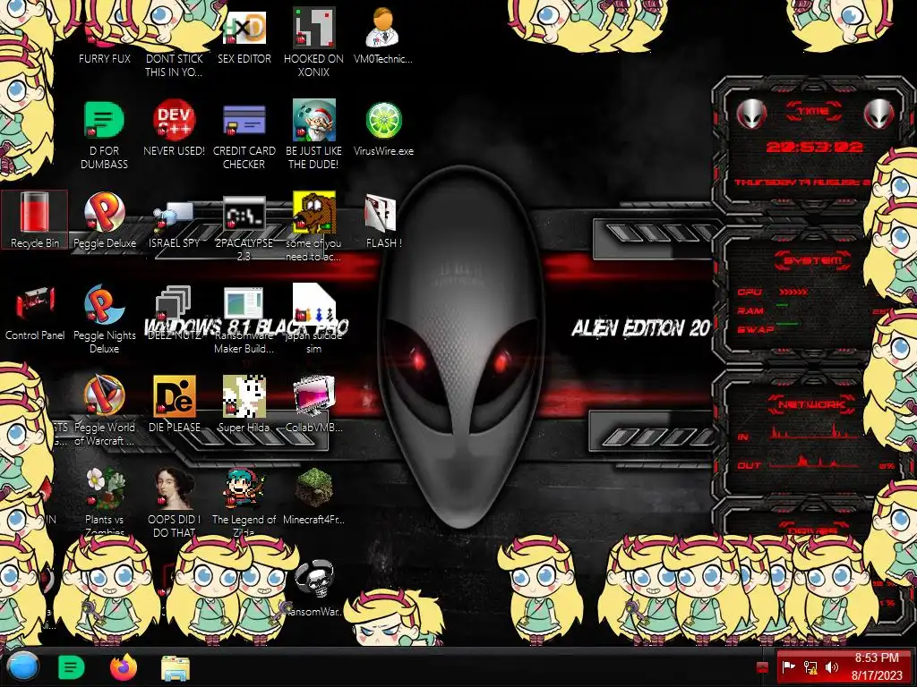Launch the SEX EDITOR hex editor icon
Screen dimensions: 917x687
click(244, 35)
